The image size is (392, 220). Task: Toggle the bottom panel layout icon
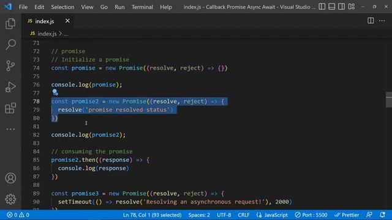pos(332,7)
